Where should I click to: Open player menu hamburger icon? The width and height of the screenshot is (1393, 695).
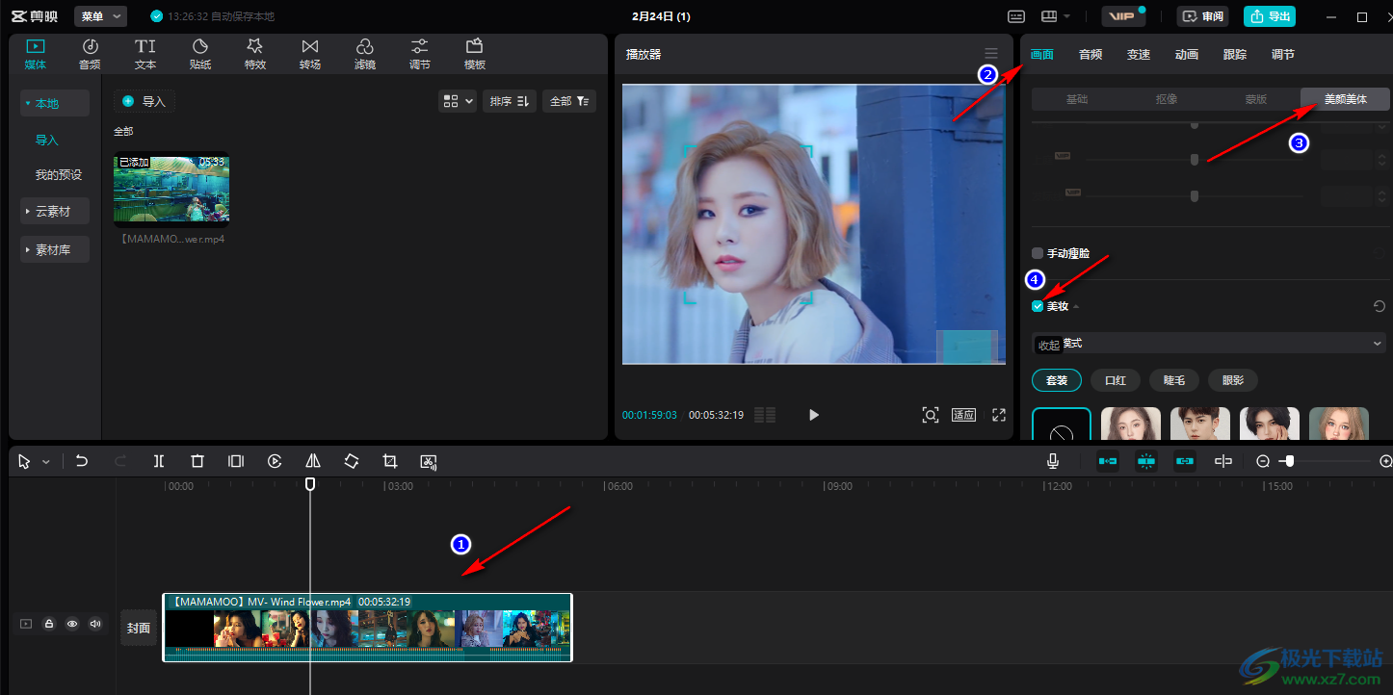991,53
